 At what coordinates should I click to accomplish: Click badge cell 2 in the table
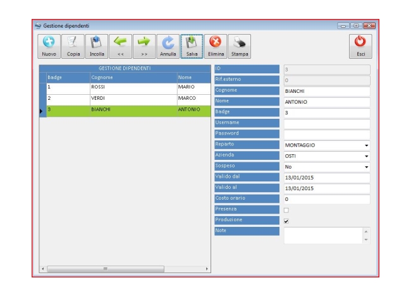point(68,100)
